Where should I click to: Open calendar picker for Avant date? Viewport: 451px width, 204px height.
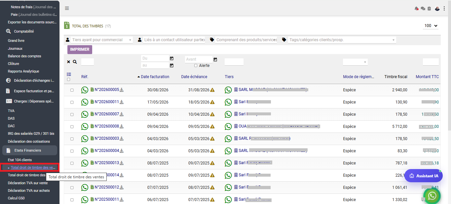tap(215, 59)
